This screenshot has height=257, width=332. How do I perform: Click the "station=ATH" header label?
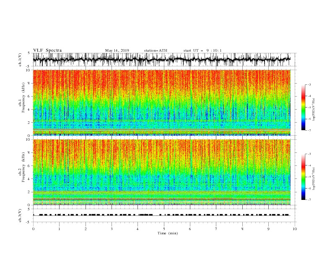156,50
